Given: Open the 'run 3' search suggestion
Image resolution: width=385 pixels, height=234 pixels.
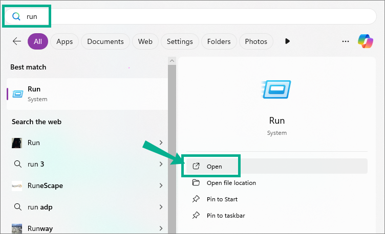Looking at the screenshot, I should pyautogui.click(x=87, y=164).
